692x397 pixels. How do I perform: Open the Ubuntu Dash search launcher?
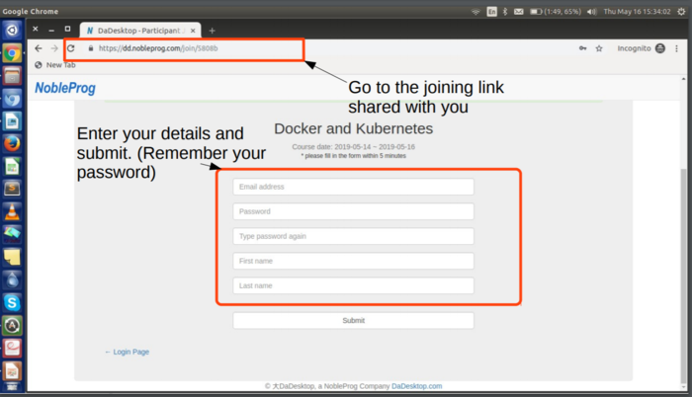[12, 30]
